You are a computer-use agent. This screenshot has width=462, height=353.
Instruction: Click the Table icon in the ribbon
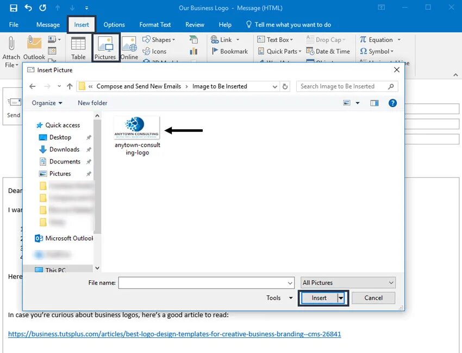(78, 43)
